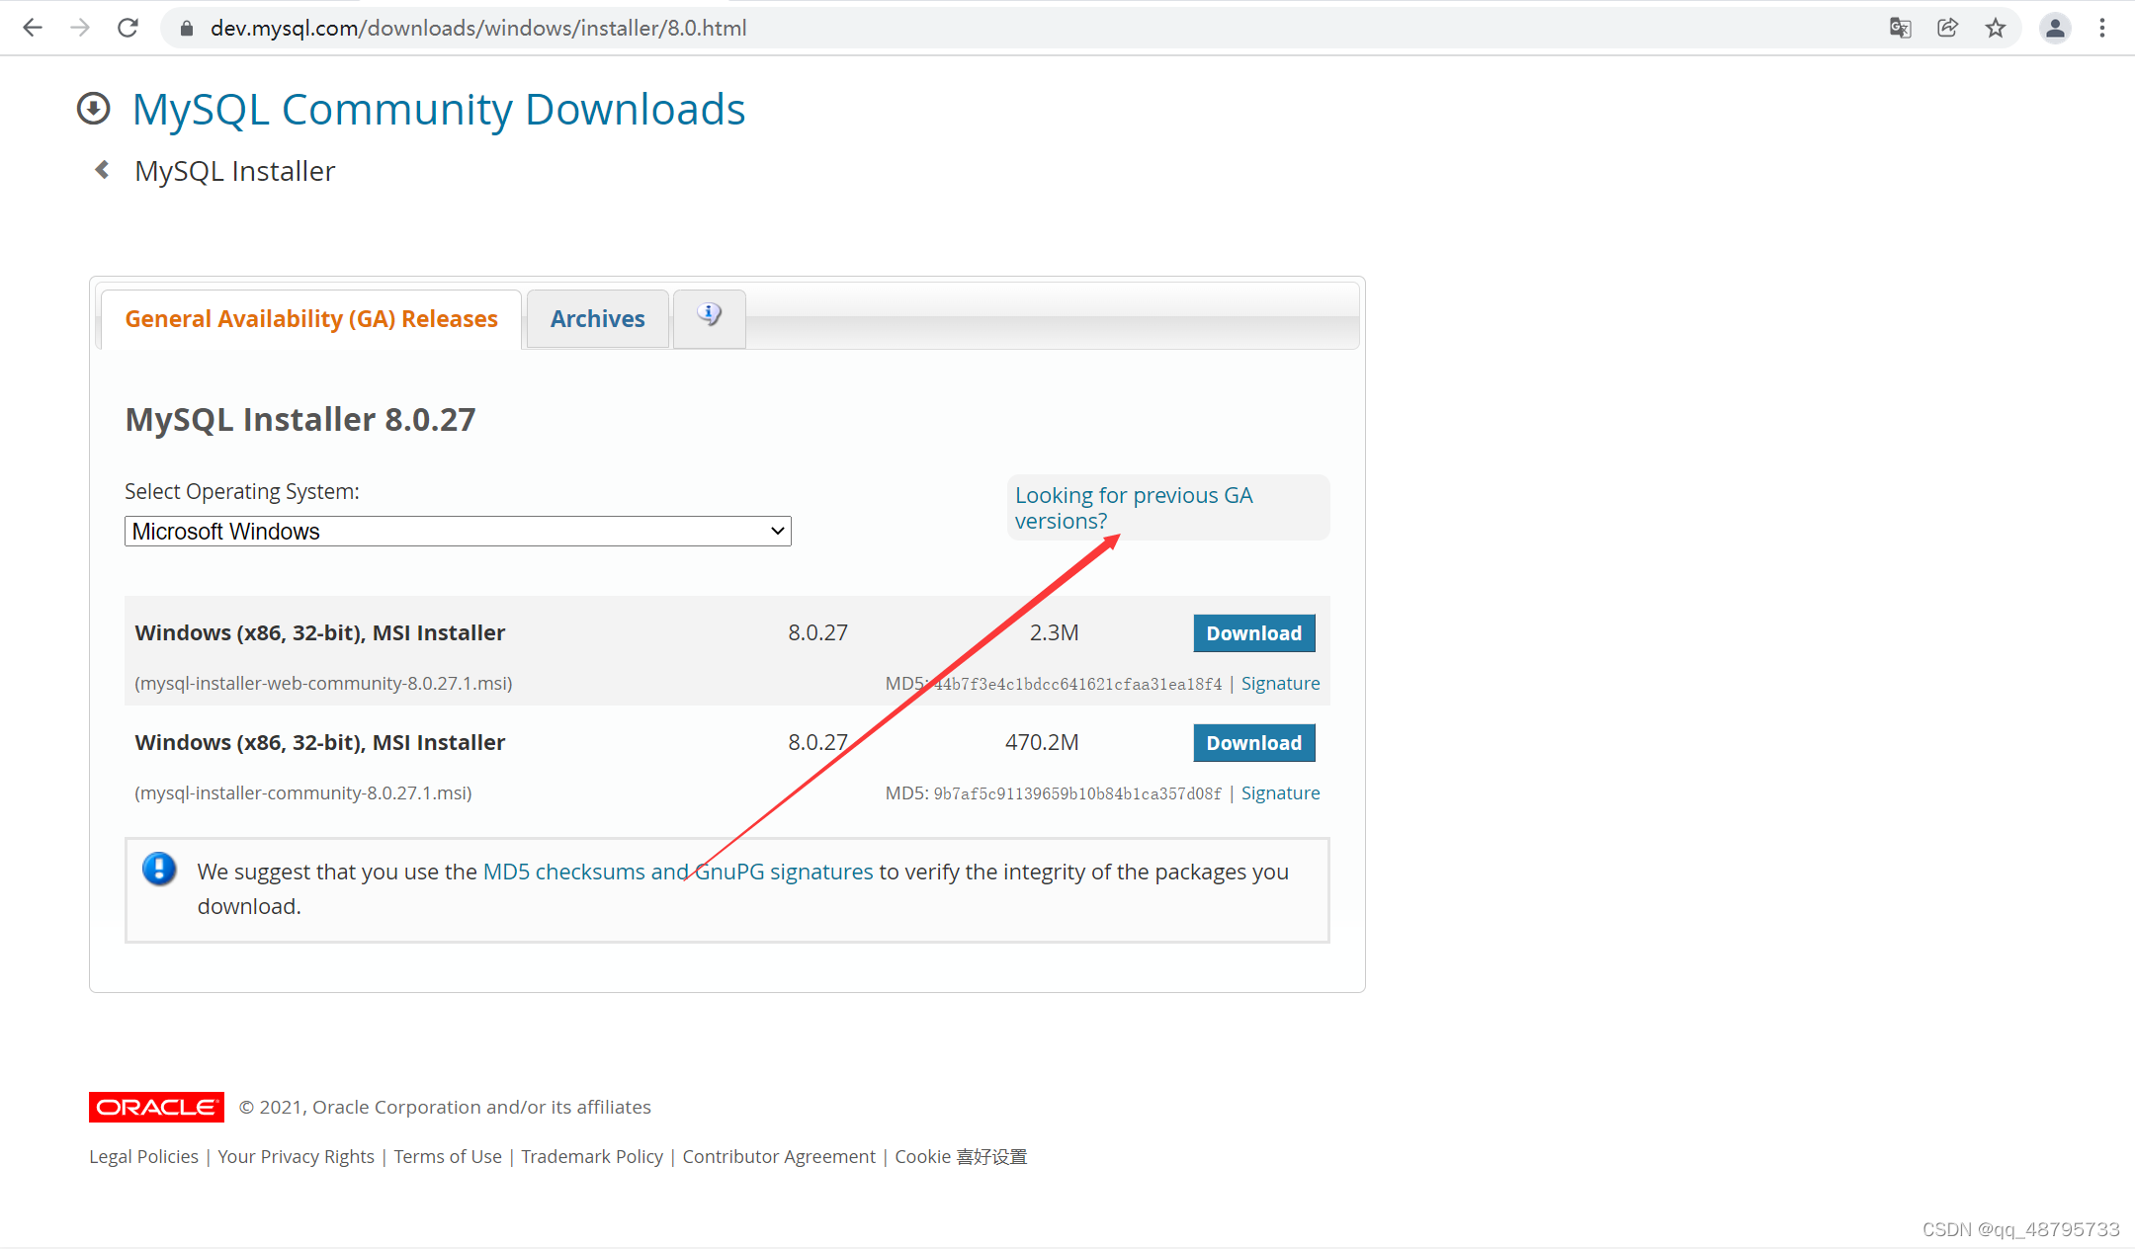Screen dimensions: 2135x1249
Task: Click the download circle icon by title
Action: click(x=94, y=109)
